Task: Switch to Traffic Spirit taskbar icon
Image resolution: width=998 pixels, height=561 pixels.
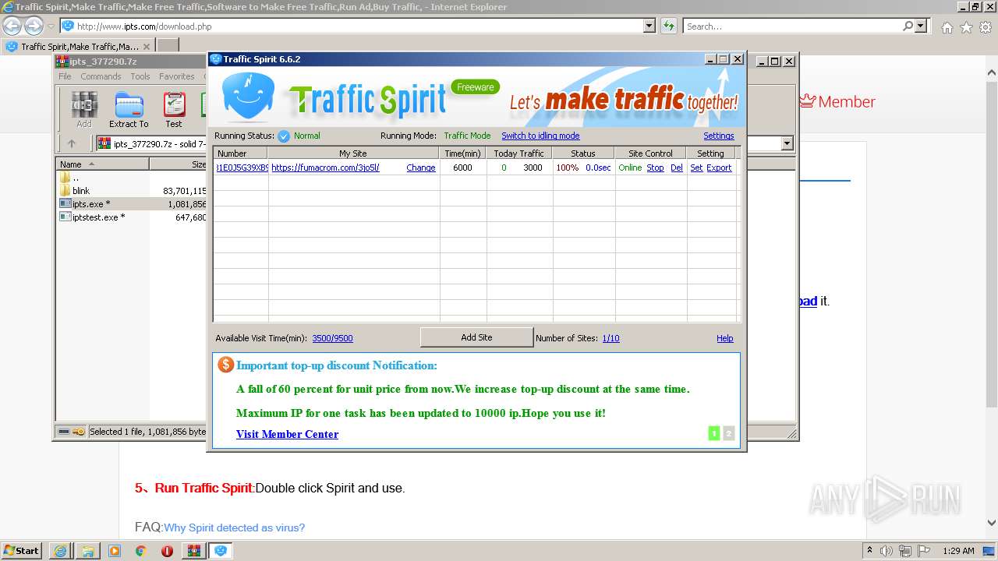Action: click(221, 550)
